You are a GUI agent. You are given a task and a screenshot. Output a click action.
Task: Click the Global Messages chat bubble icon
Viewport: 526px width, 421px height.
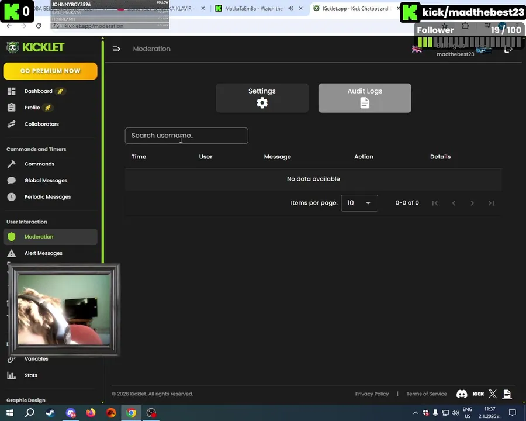point(12,180)
